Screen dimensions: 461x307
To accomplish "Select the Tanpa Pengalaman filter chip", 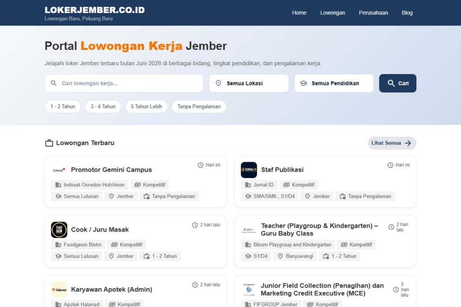I will 199,107.
